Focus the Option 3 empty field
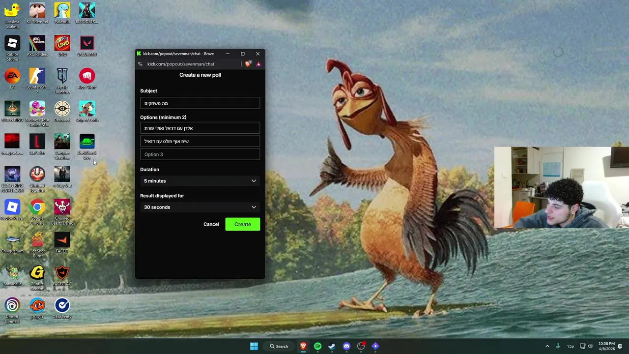The image size is (629, 354). tap(200, 154)
